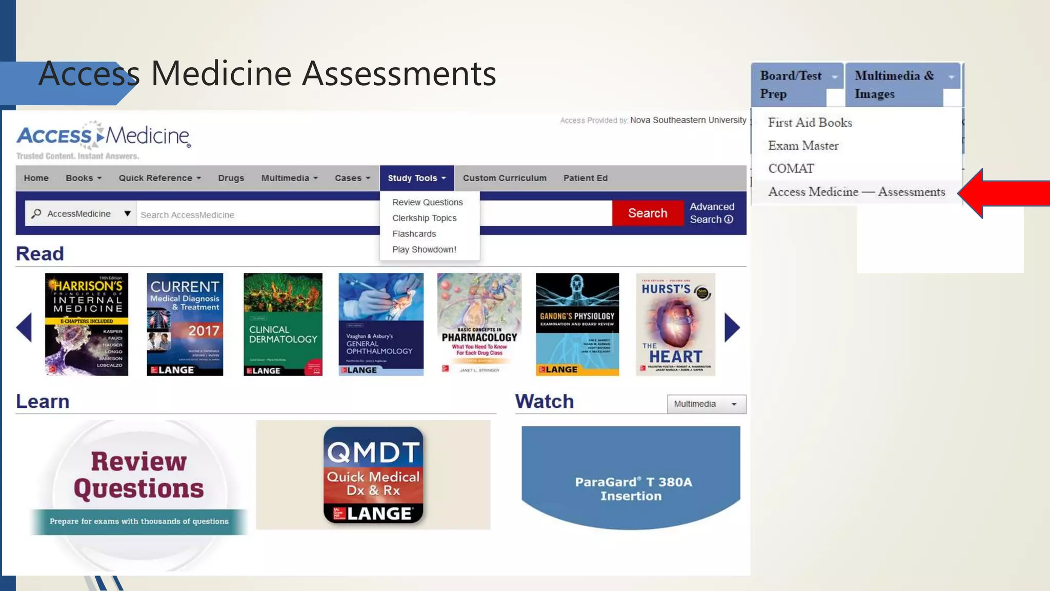Open the Drugs menu item
The width and height of the screenshot is (1050, 591).
[231, 178]
